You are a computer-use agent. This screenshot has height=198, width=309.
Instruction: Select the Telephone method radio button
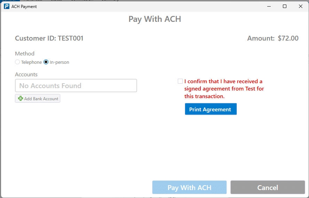[17, 62]
